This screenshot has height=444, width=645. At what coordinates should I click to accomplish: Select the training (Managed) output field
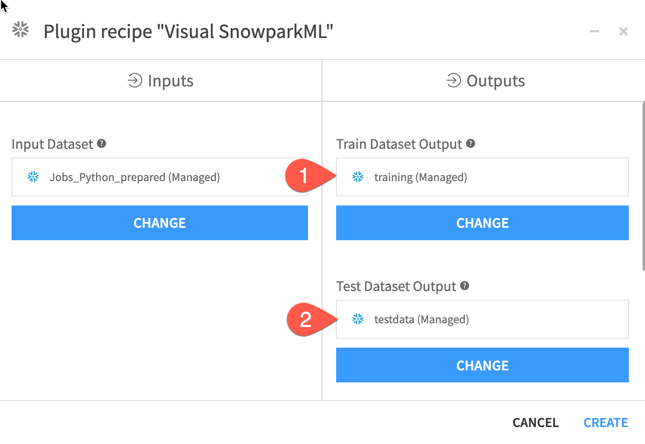482,177
